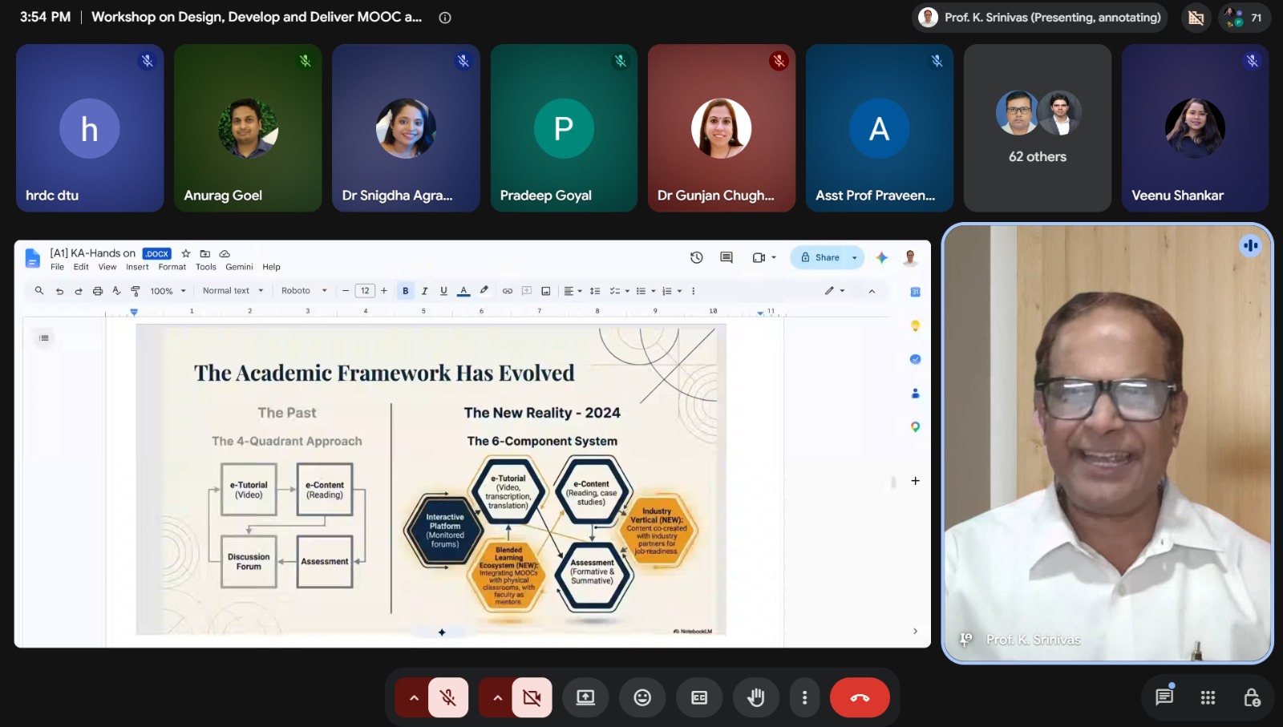
Task: Unmute the microphone
Action: 448,697
